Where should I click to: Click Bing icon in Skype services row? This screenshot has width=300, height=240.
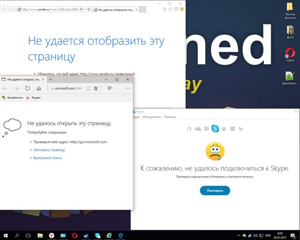click(x=241, y=129)
